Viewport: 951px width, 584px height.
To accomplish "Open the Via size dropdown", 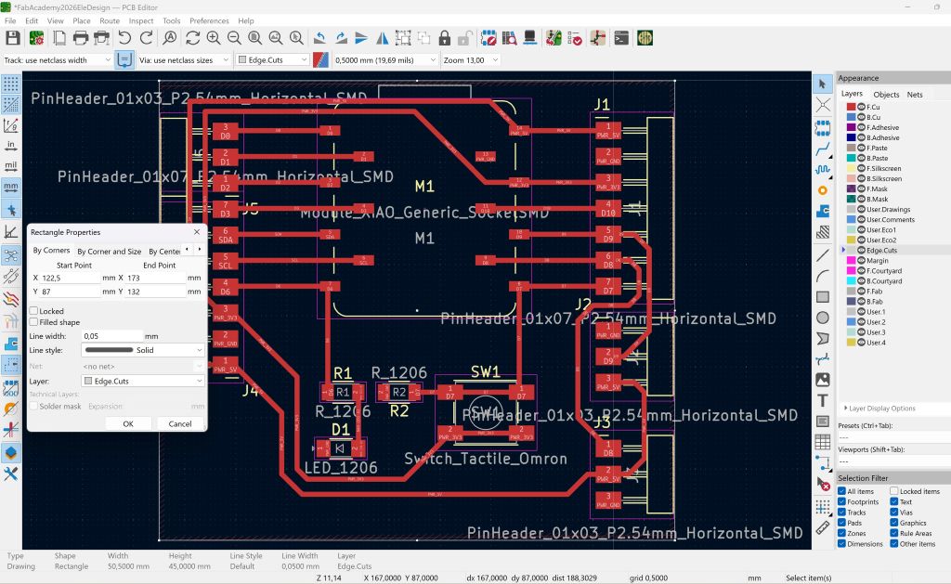I will coord(185,60).
